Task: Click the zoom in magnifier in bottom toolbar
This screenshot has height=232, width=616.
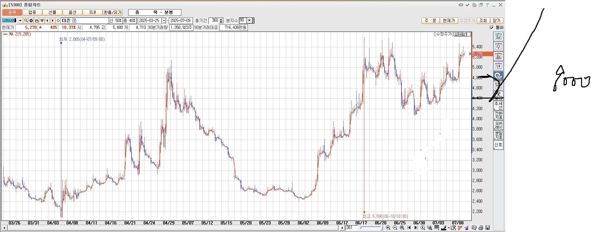Action: (388, 228)
